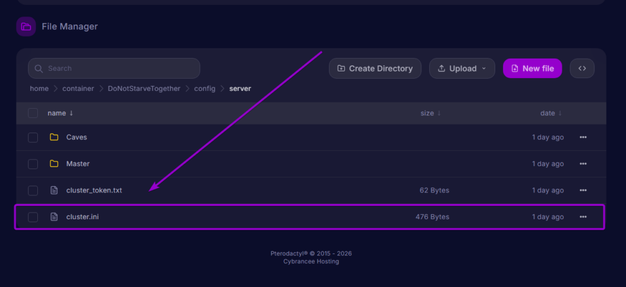Open cluster_token.txt file name

click(x=94, y=190)
